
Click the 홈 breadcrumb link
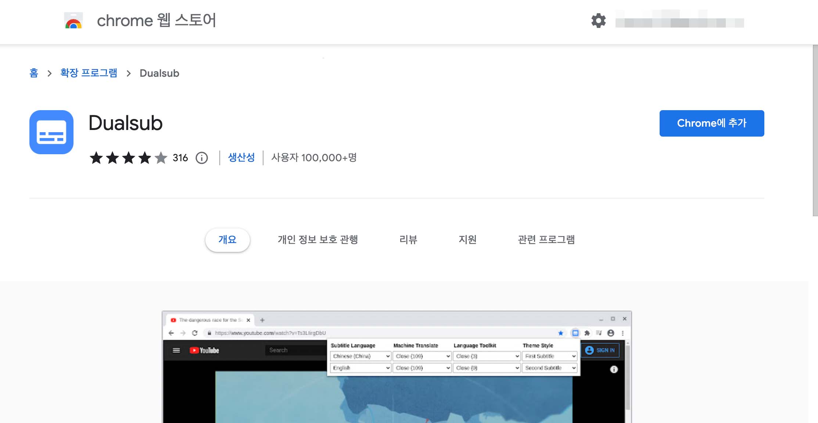pyautogui.click(x=34, y=73)
